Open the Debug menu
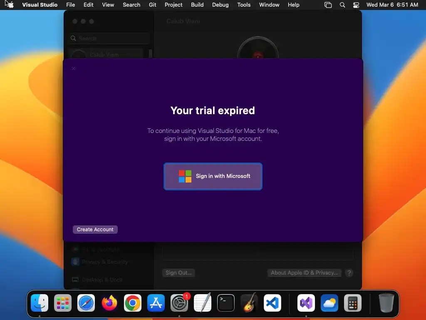The height and width of the screenshot is (320, 426). [x=220, y=5]
